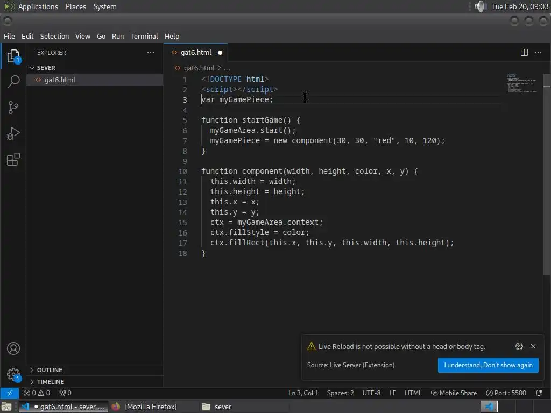
Task: Click the unsaved dot on gat6.html tab
Action: coord(220,53)
